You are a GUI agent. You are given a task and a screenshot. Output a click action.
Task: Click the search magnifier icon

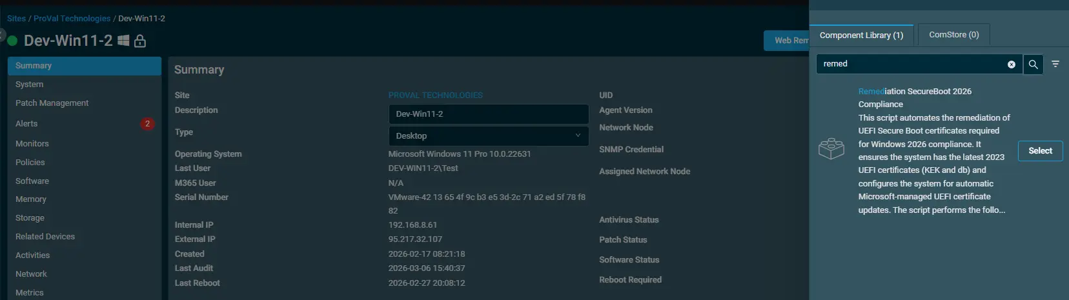1033,64
